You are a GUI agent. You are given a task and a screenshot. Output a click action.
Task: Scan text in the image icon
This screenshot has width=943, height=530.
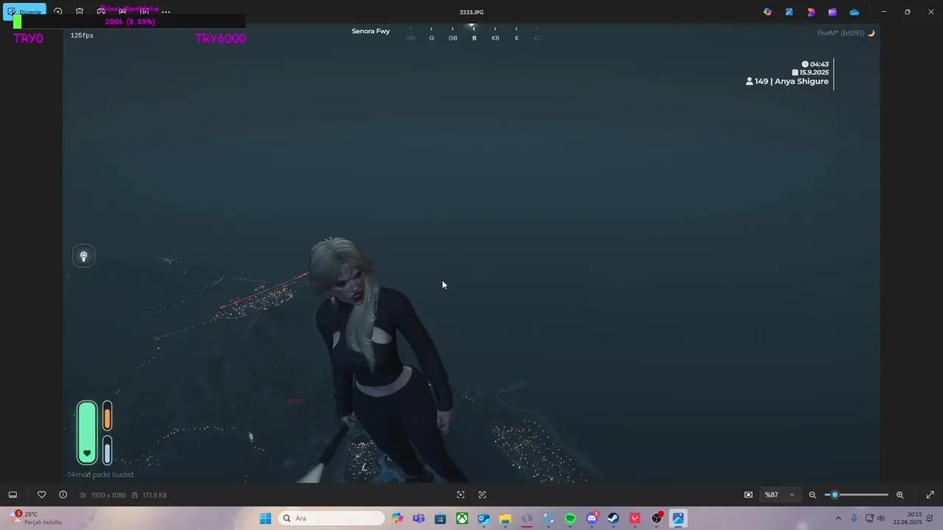click(x=483, y=495)
